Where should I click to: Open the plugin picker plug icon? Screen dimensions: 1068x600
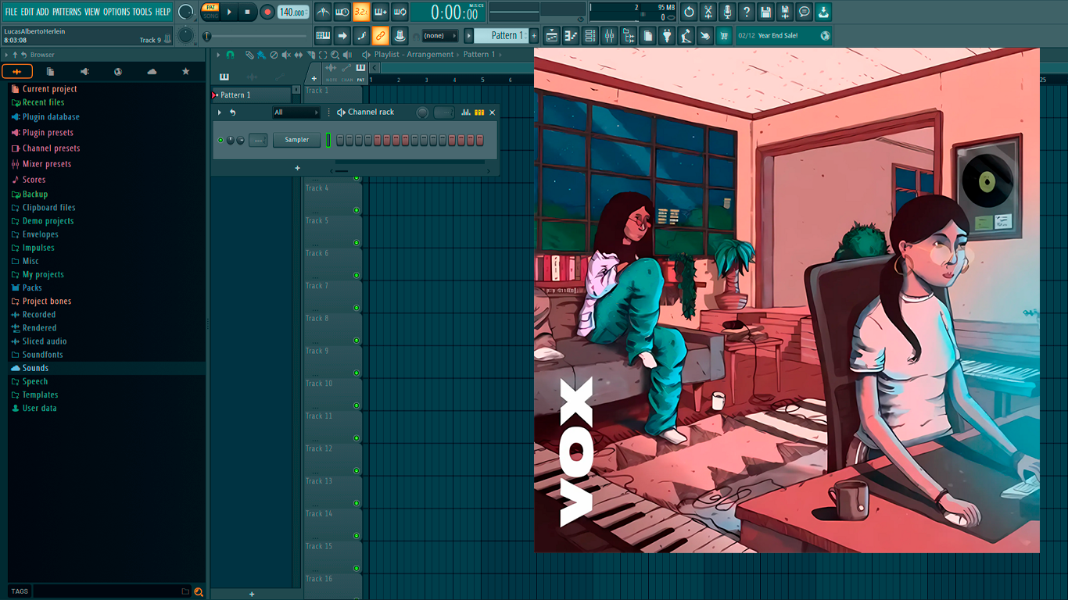click(667, 35)
